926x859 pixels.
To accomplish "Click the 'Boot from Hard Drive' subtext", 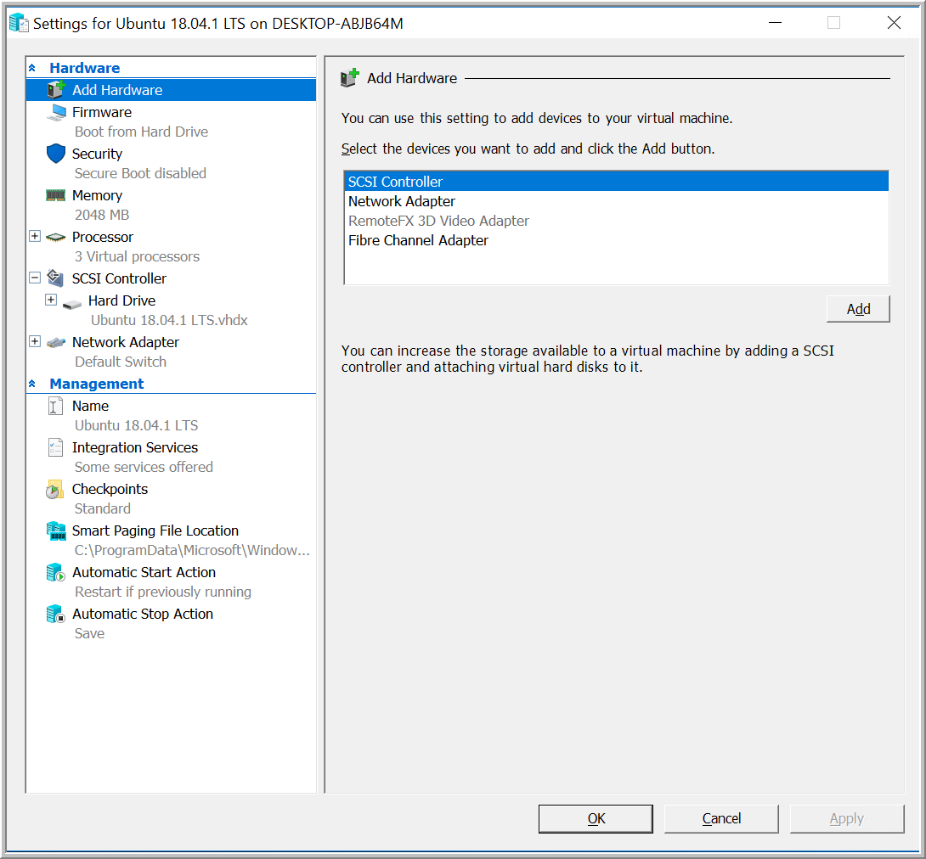I will (x=141, y=132).
